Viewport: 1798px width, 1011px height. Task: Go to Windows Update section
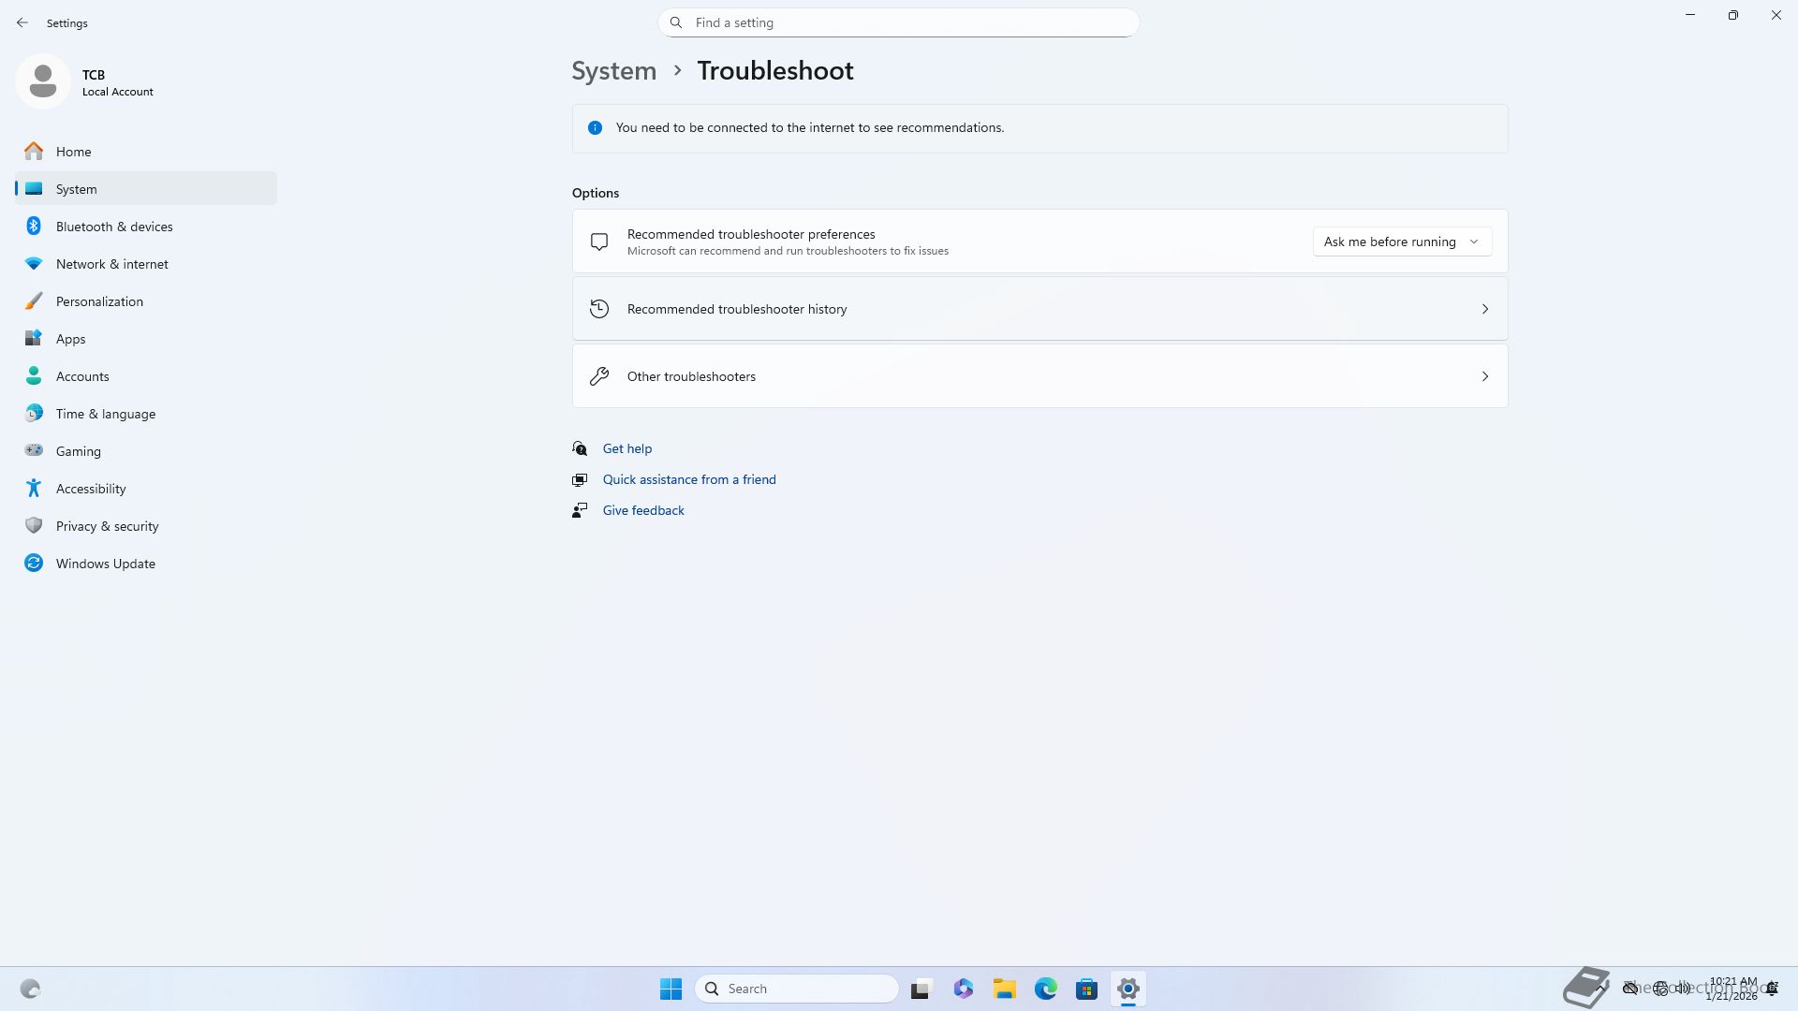coord(105,564)
